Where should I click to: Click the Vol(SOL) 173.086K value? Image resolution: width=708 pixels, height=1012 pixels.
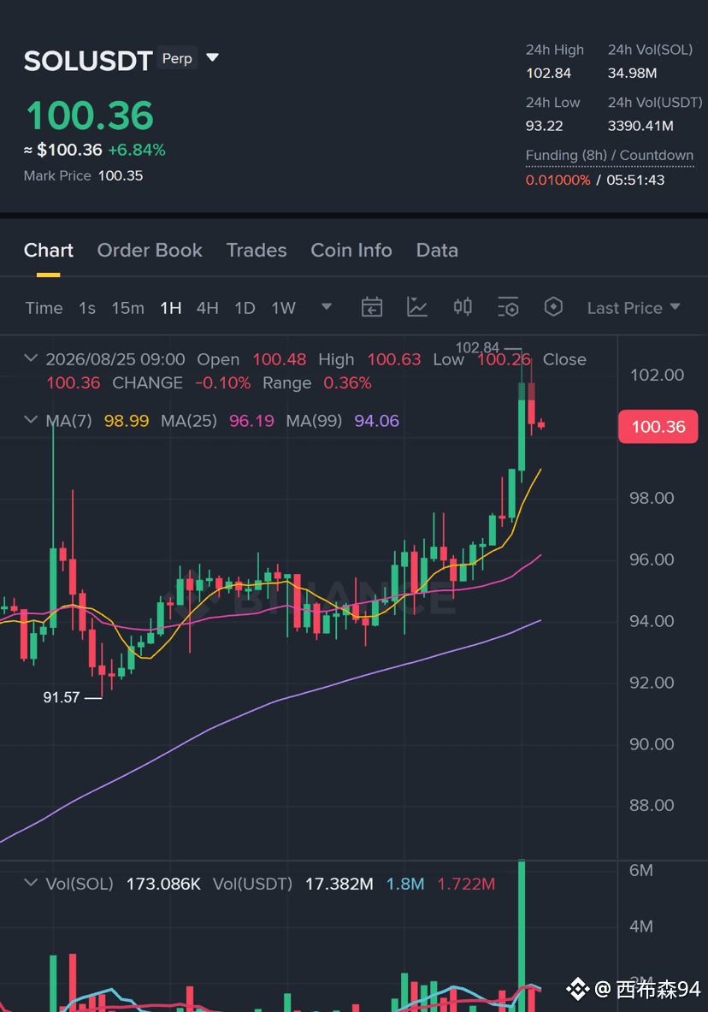coord(163,884)
